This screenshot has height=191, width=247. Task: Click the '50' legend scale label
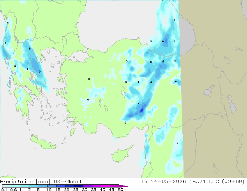(120, 189)
